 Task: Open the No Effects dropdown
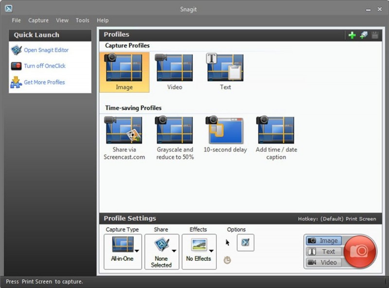199,252
